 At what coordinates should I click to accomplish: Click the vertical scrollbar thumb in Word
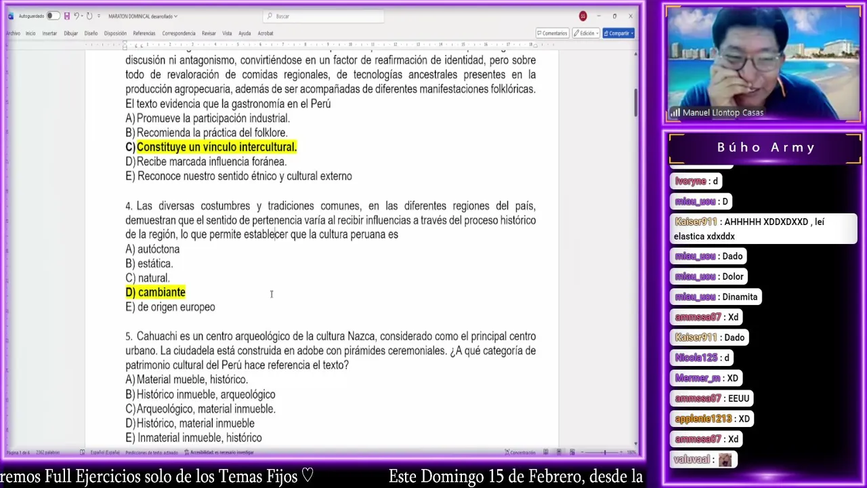point(635,103)
